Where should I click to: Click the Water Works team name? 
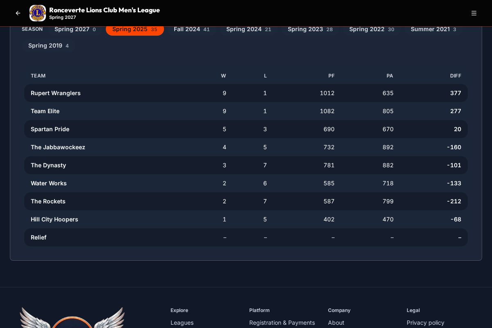tap(49, 183)
